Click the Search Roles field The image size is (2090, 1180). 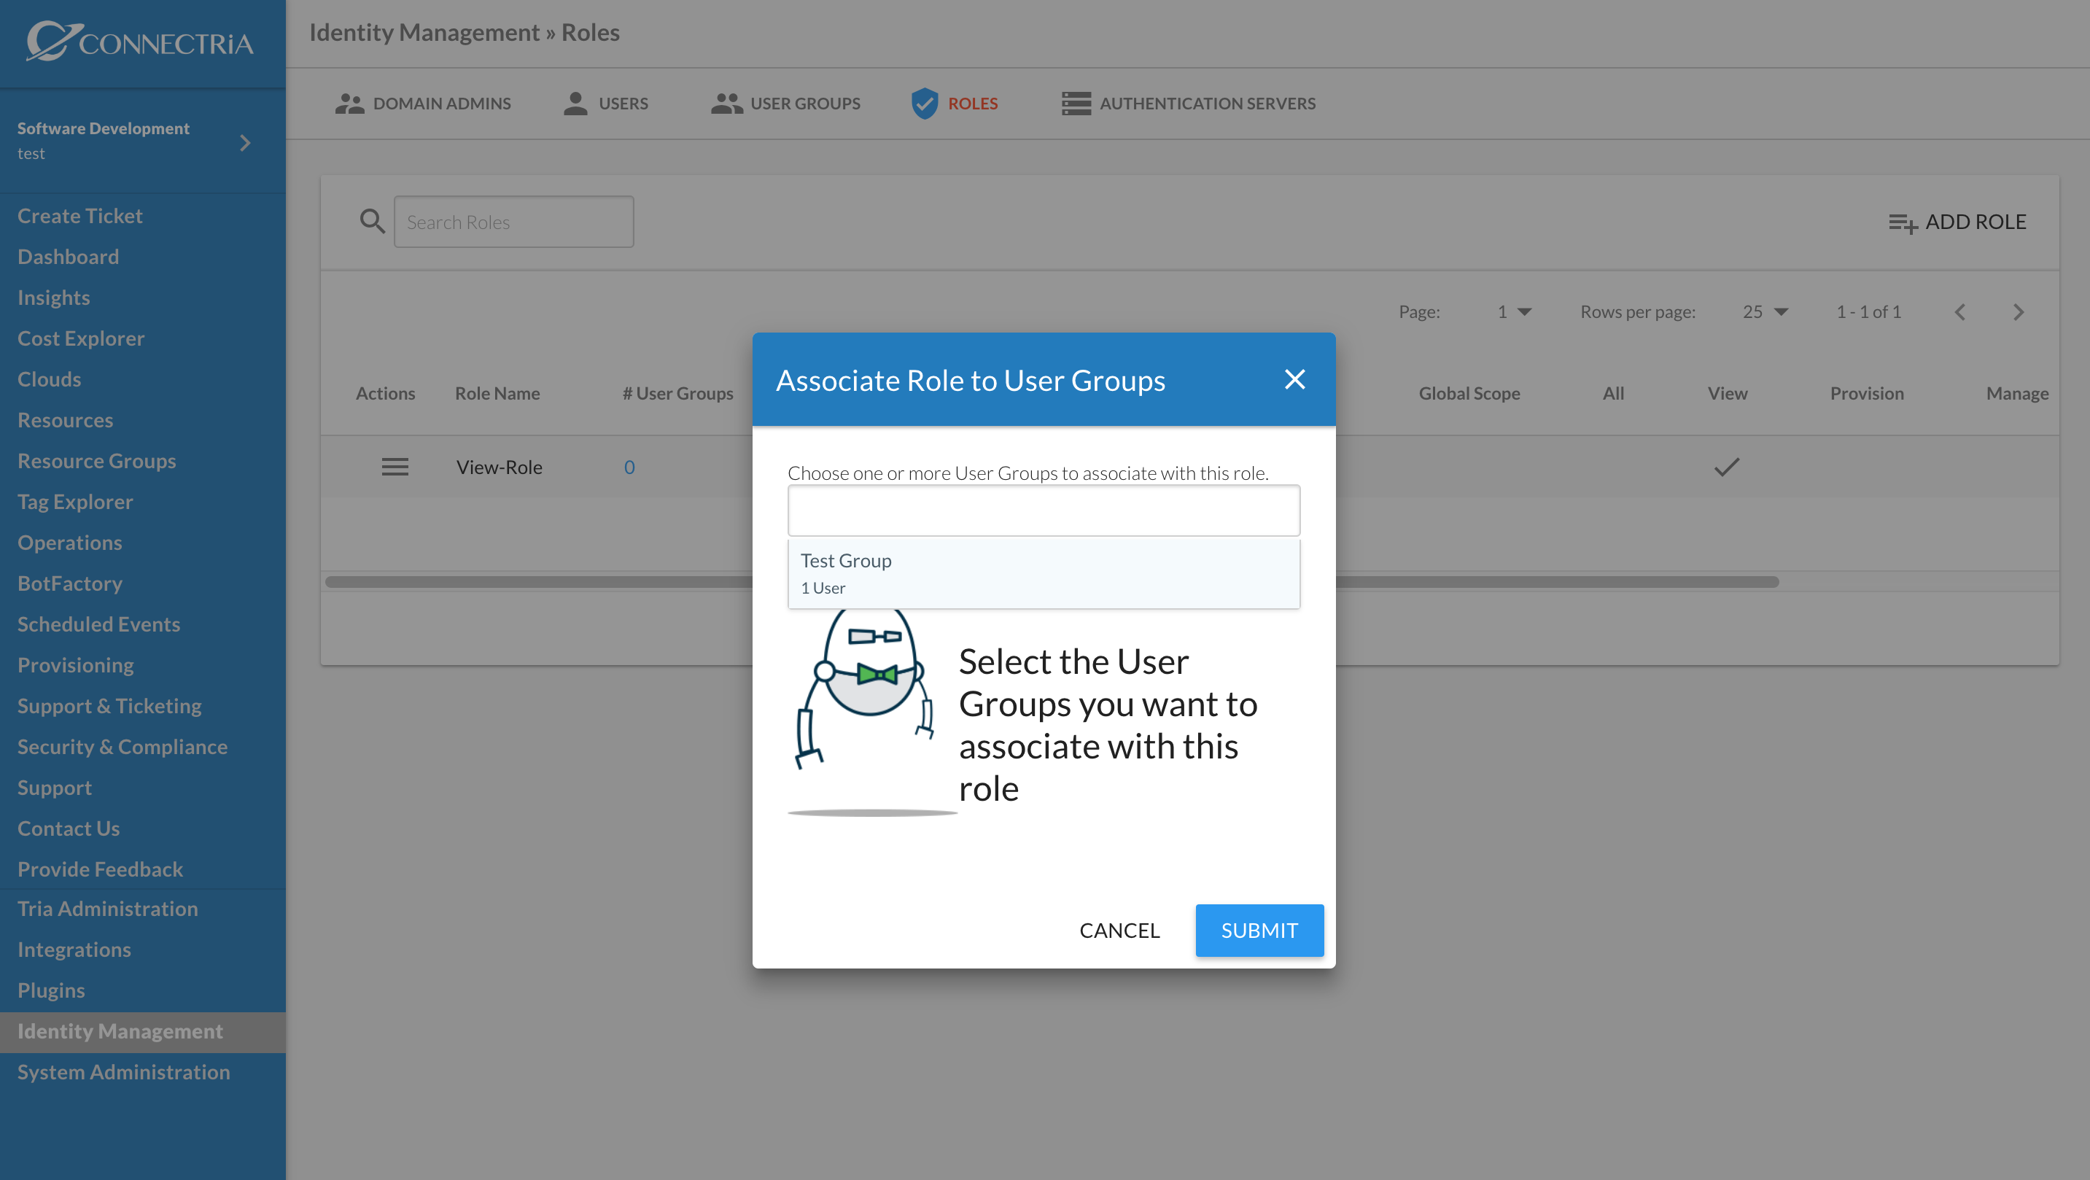[x=513, y=222]
